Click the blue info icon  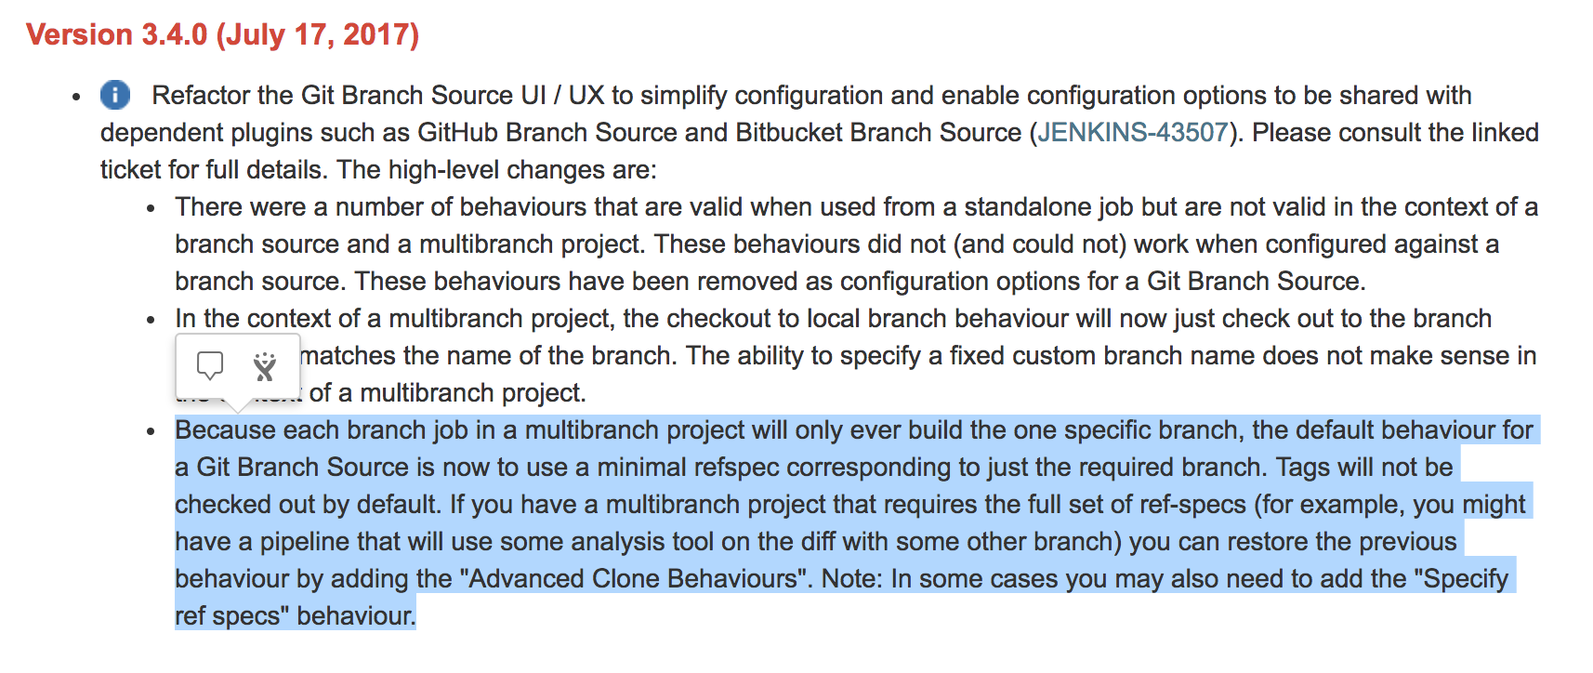coord(115,95)
